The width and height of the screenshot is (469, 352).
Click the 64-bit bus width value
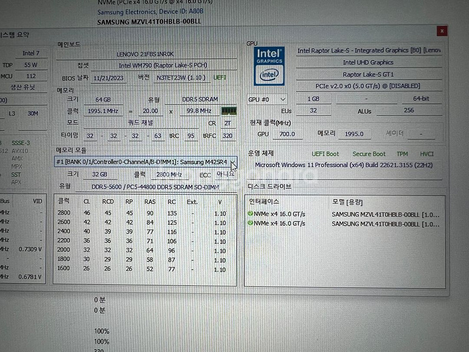point(421,99)
